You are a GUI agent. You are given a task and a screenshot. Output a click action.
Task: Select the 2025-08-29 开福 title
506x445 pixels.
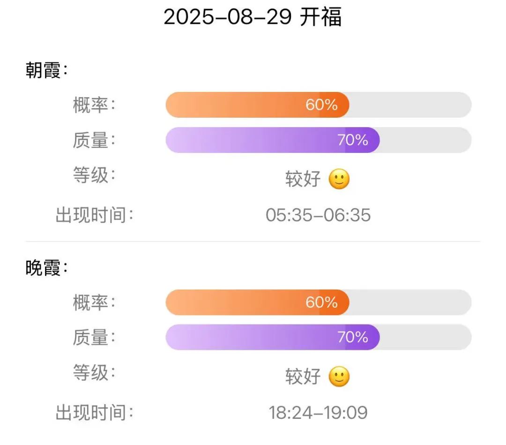click(x=253, y=17)
